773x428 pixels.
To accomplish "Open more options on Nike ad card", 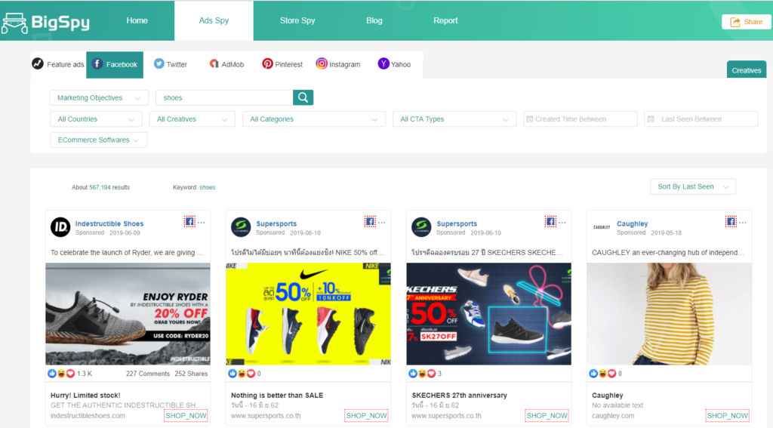I will click(381, 223).
